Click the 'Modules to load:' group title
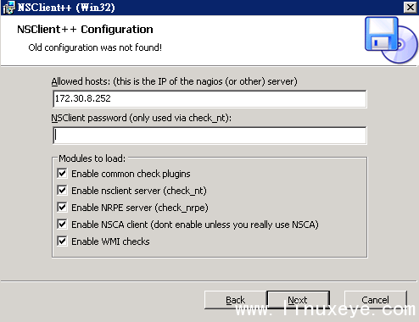 [92, 158]
